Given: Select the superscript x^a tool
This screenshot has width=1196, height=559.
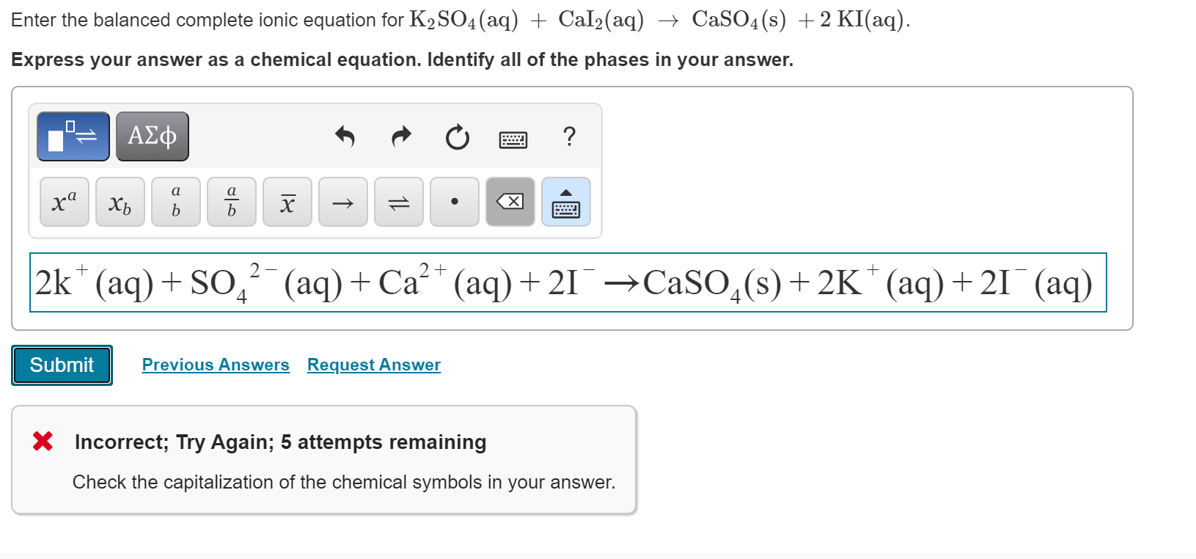Looking at the screenshot, I should coord(64,202).
